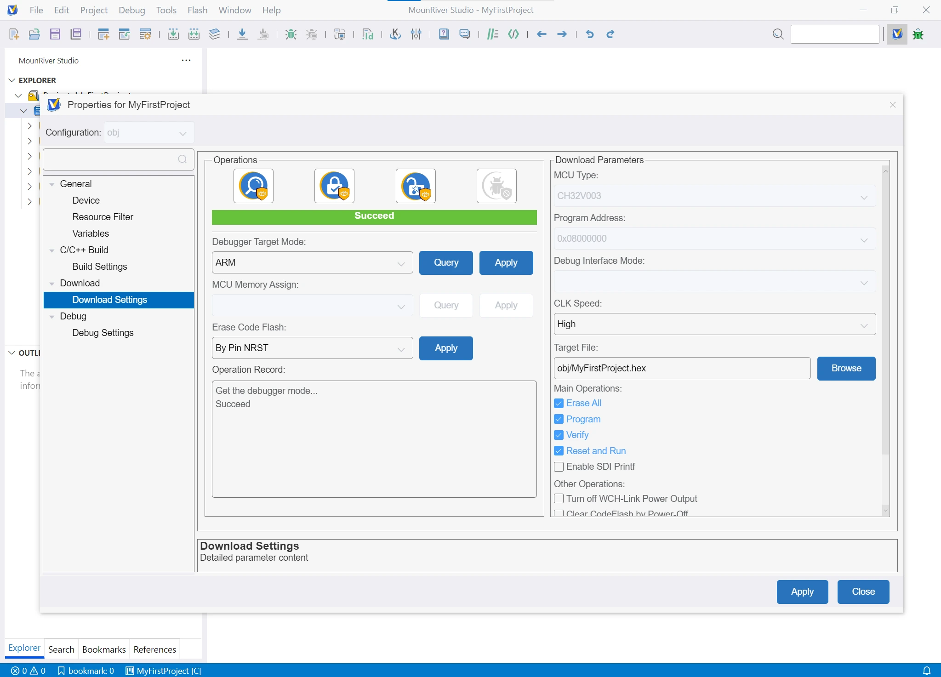The width and height of the screenshot is (941, 677).
Task: Click the toggle comment toolbar icon
Action: tap(493, 34)
